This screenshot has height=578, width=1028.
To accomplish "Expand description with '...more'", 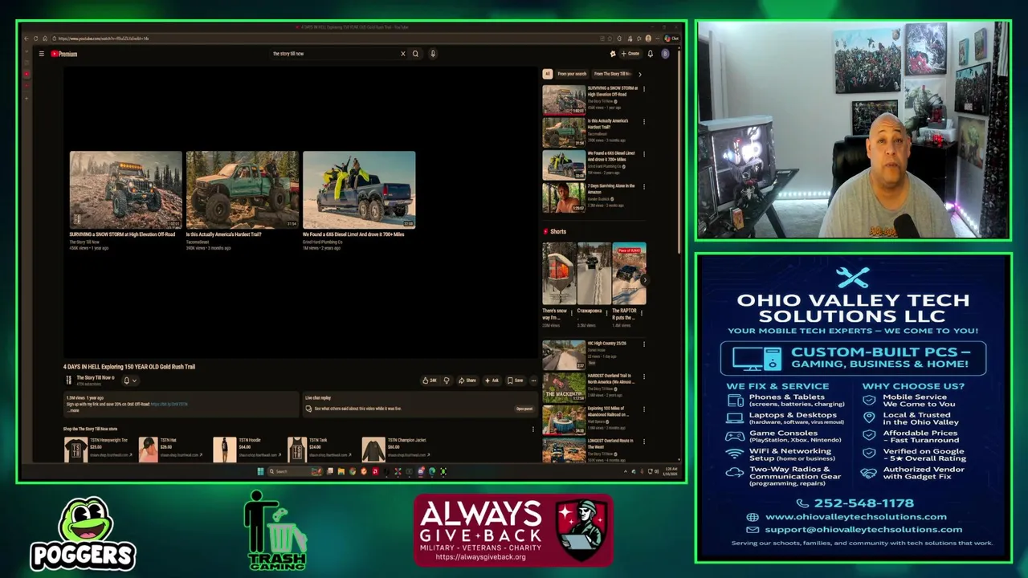I will coord(74,410).
